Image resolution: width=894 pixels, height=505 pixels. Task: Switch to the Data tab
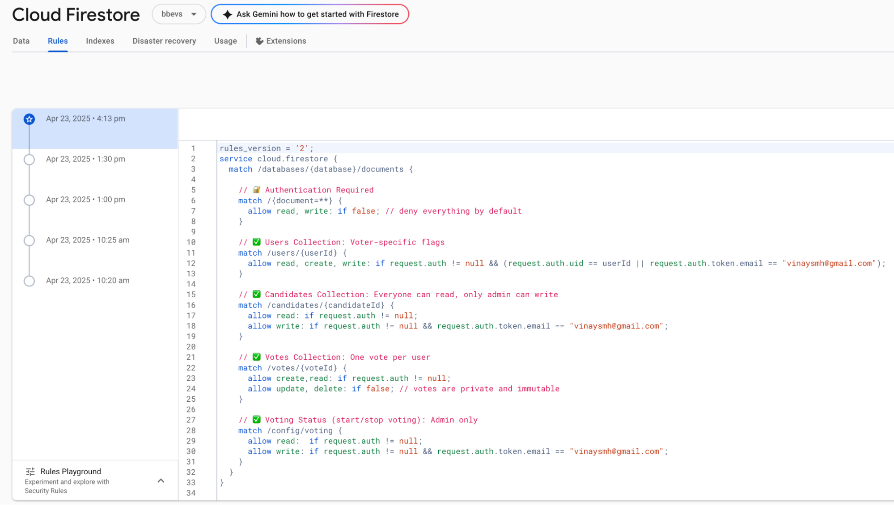(x=21, y=41)
